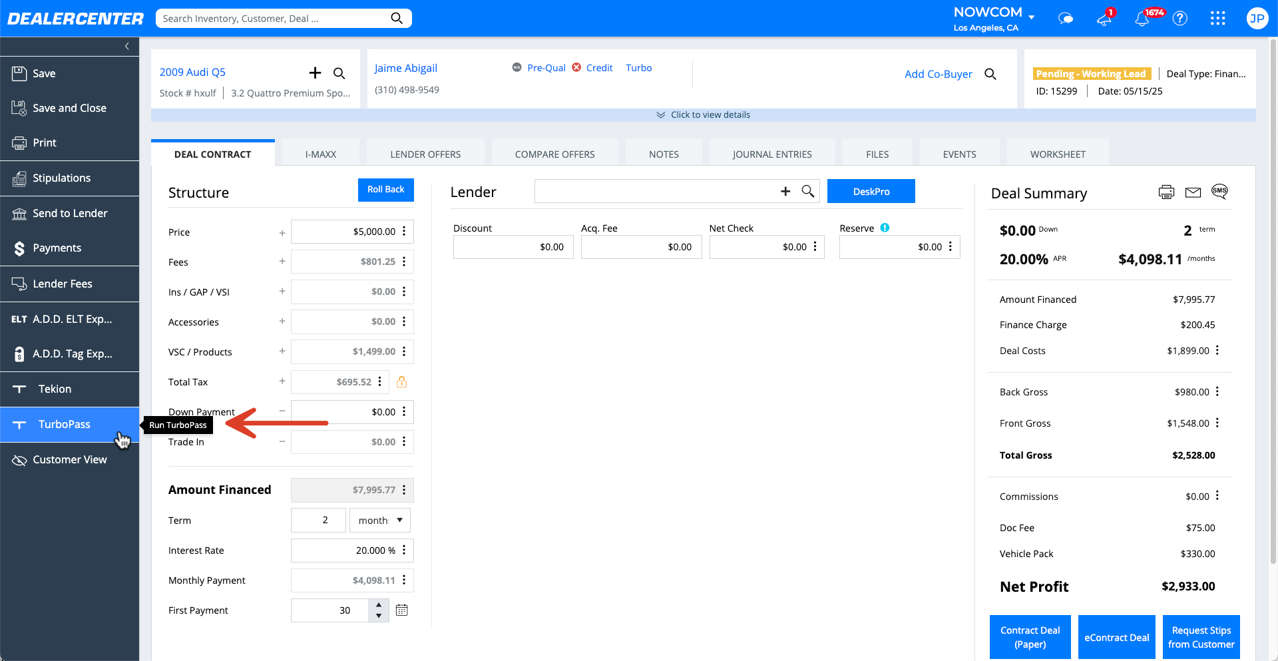Switch to the I-MAXX tab

(321, 154)
